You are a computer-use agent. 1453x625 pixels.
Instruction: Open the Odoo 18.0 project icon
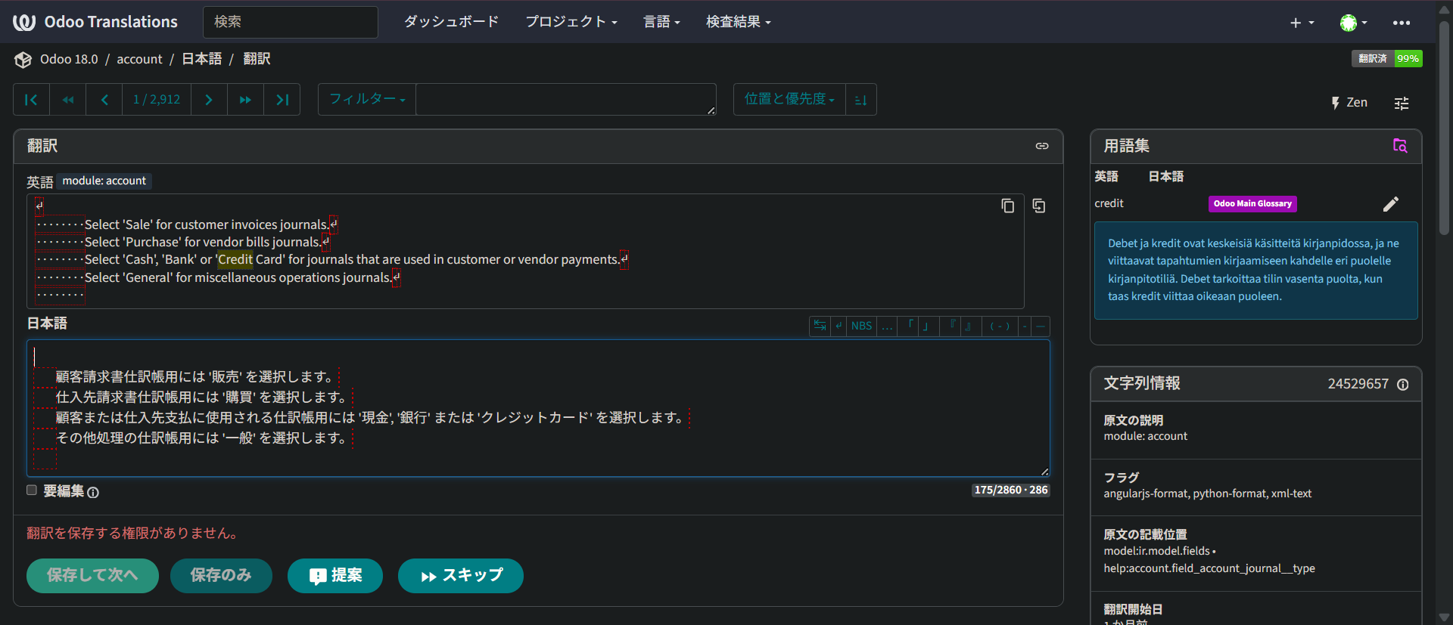(23, 60)
